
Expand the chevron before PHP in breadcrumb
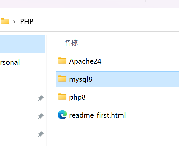[x=14, y=22]
